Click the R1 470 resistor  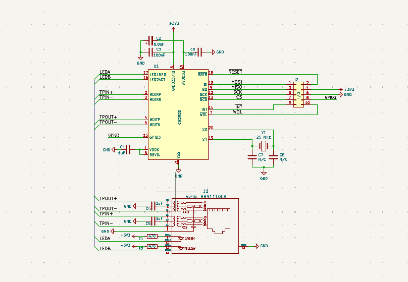(151, 236)
